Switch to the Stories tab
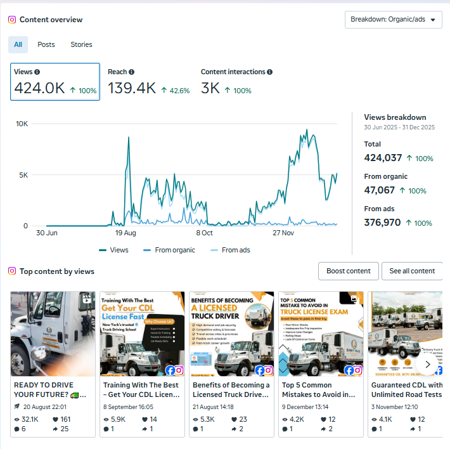 tap(81, 44)
